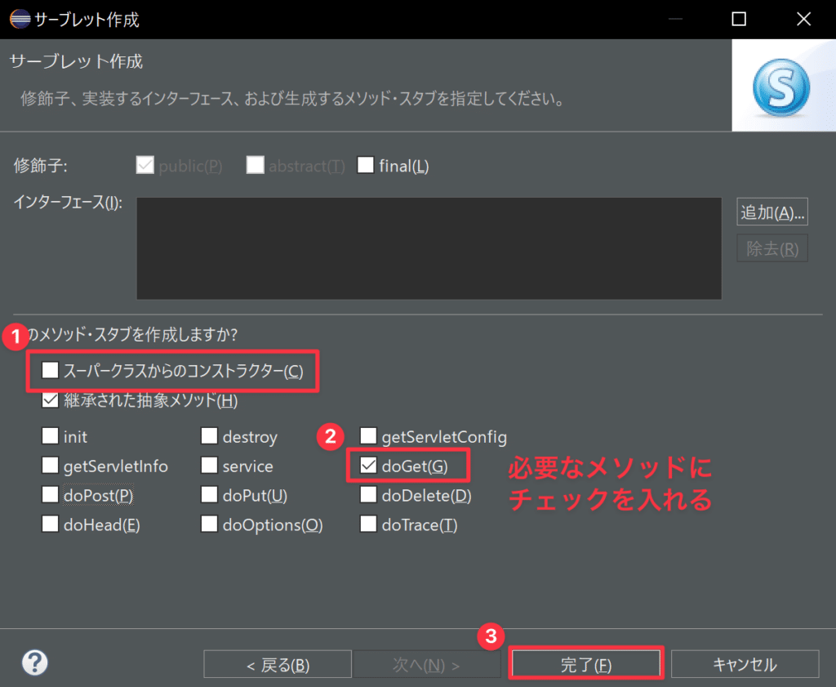
Task: Enable the final modifier checkbox
Action: (x=366, y=166)
